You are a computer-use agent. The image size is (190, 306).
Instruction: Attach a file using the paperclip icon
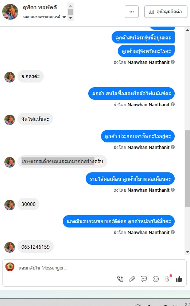click(x=132, y=279)
